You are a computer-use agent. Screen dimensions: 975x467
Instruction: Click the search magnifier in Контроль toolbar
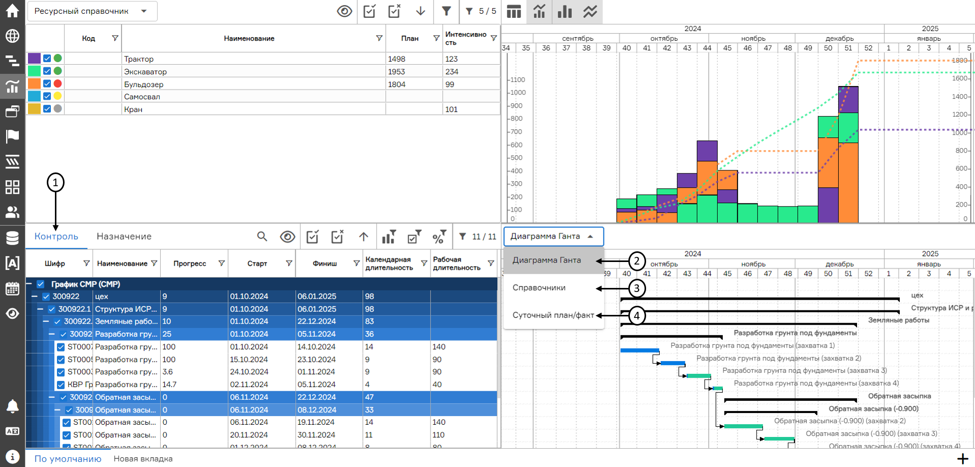(262, 237)
